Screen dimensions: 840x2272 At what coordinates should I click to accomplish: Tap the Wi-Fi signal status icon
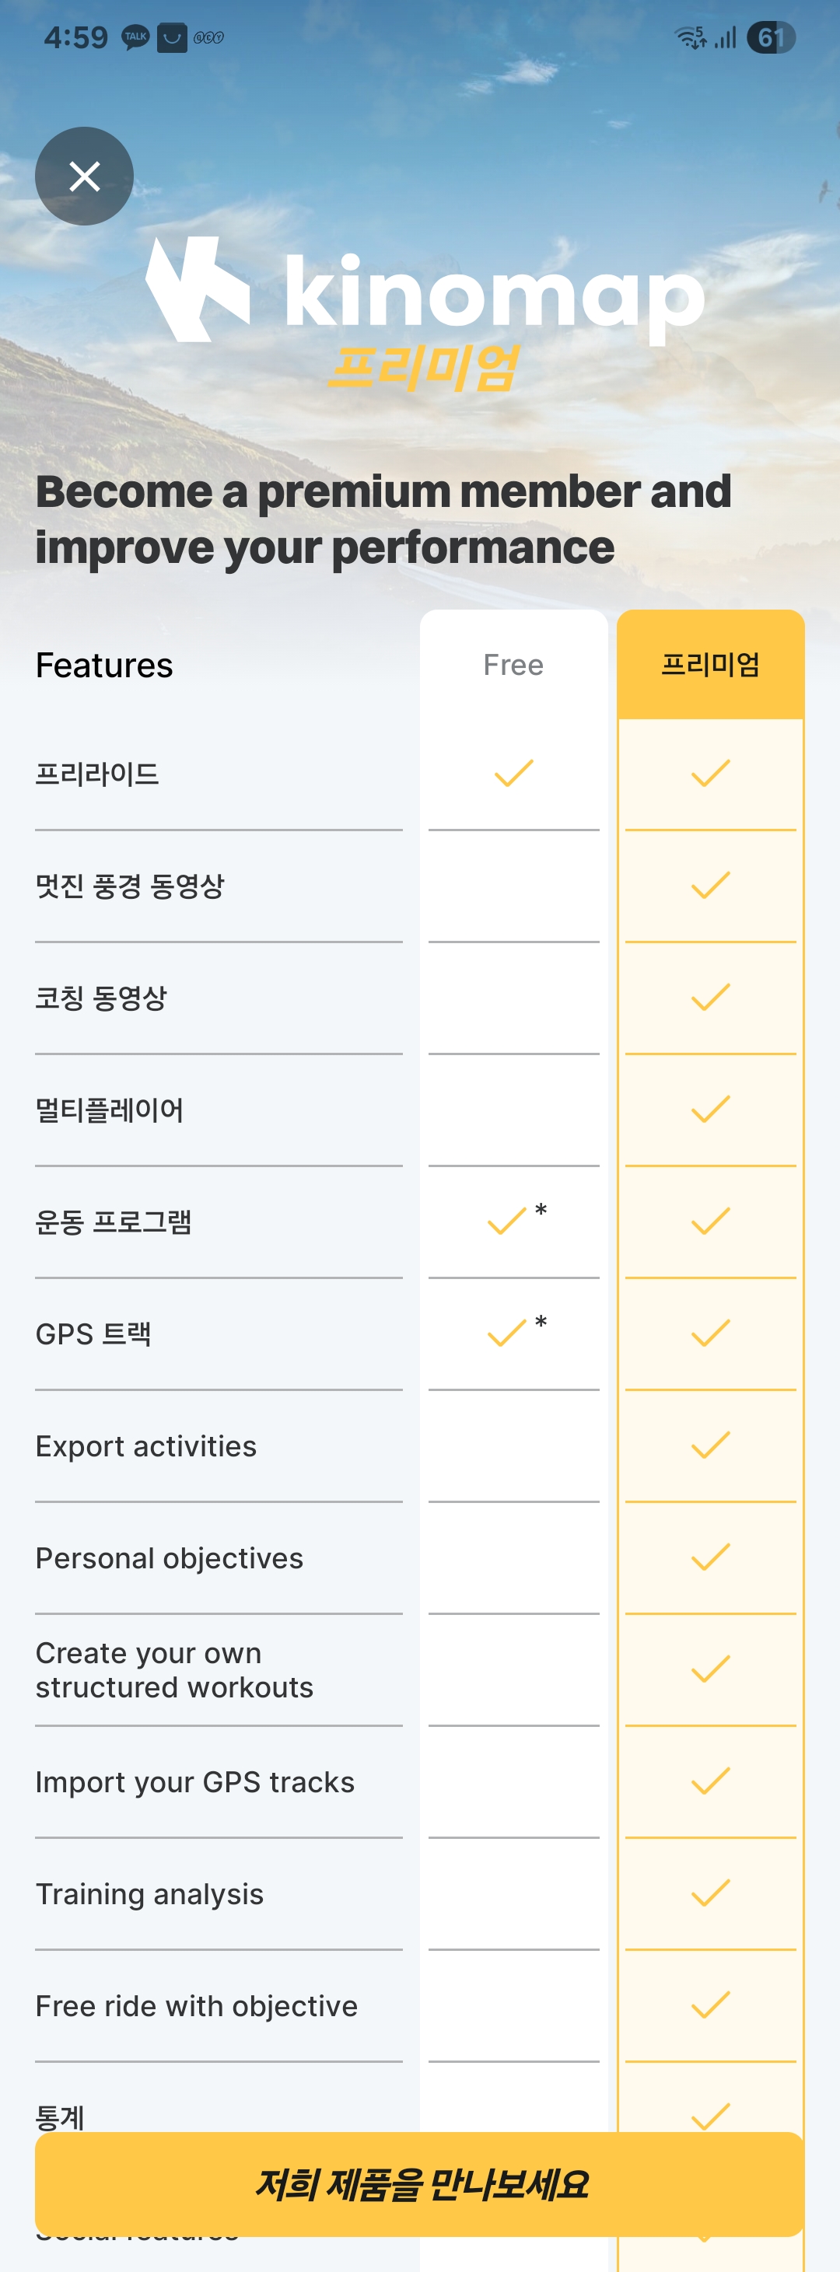pyautogui.click(x=690, y=38)
